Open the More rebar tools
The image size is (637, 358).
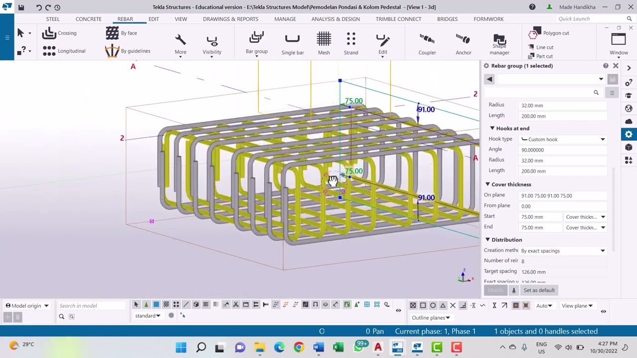pos(181,44)
